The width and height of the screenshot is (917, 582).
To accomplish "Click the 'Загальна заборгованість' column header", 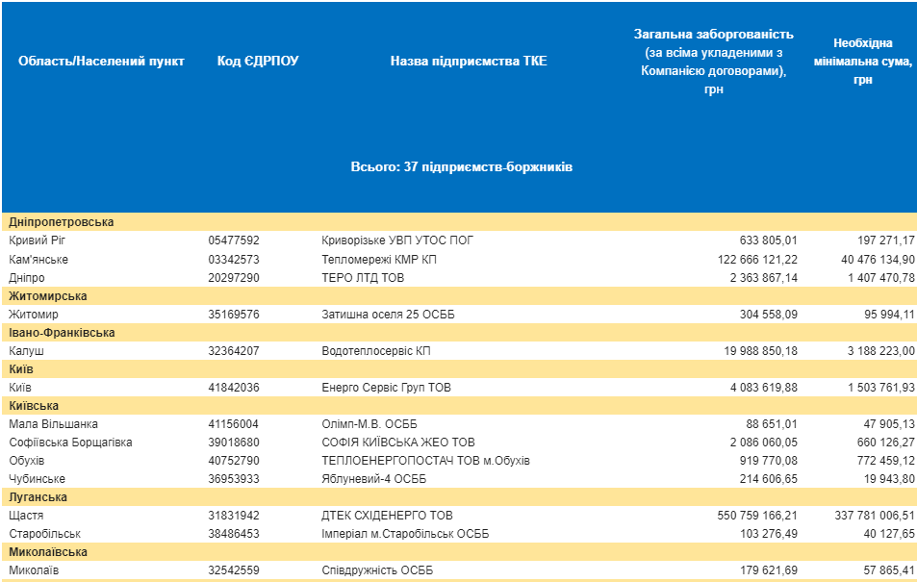I will [x=713, y=62].
